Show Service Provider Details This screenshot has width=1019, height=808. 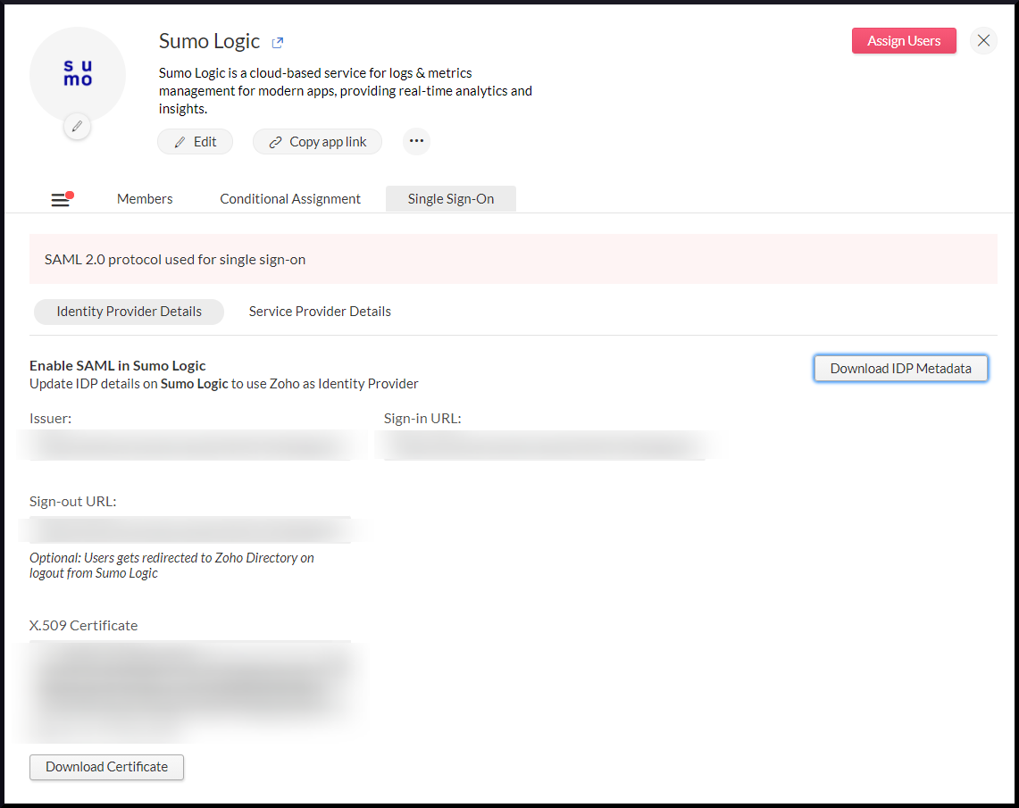320,312
